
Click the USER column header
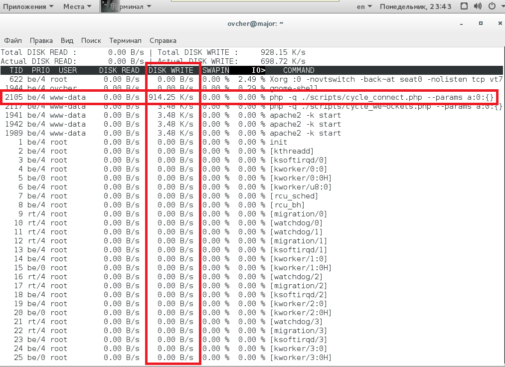click(68, 70)
